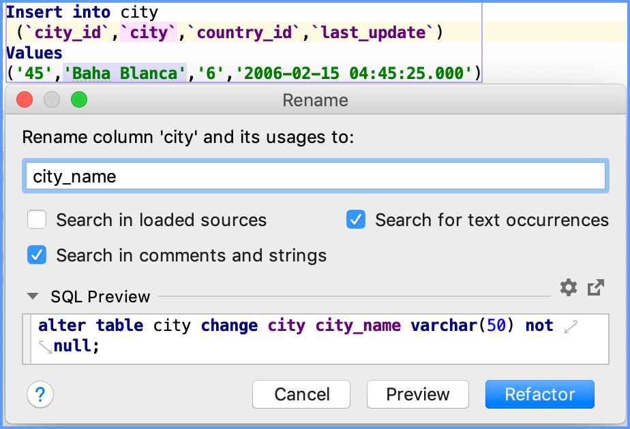Uncheck Search for text occurrences
This screenshot has width=630, height=429.
click(x=356, y=220)
